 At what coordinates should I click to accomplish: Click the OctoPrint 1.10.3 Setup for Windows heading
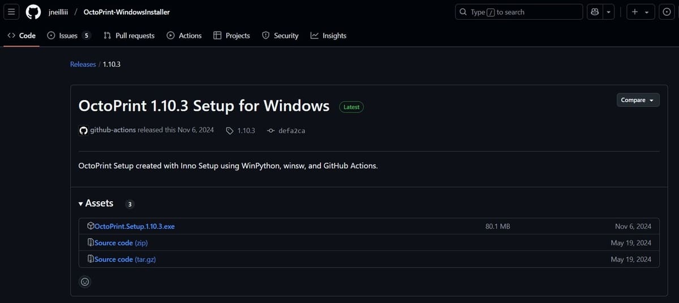coord(204,106)
